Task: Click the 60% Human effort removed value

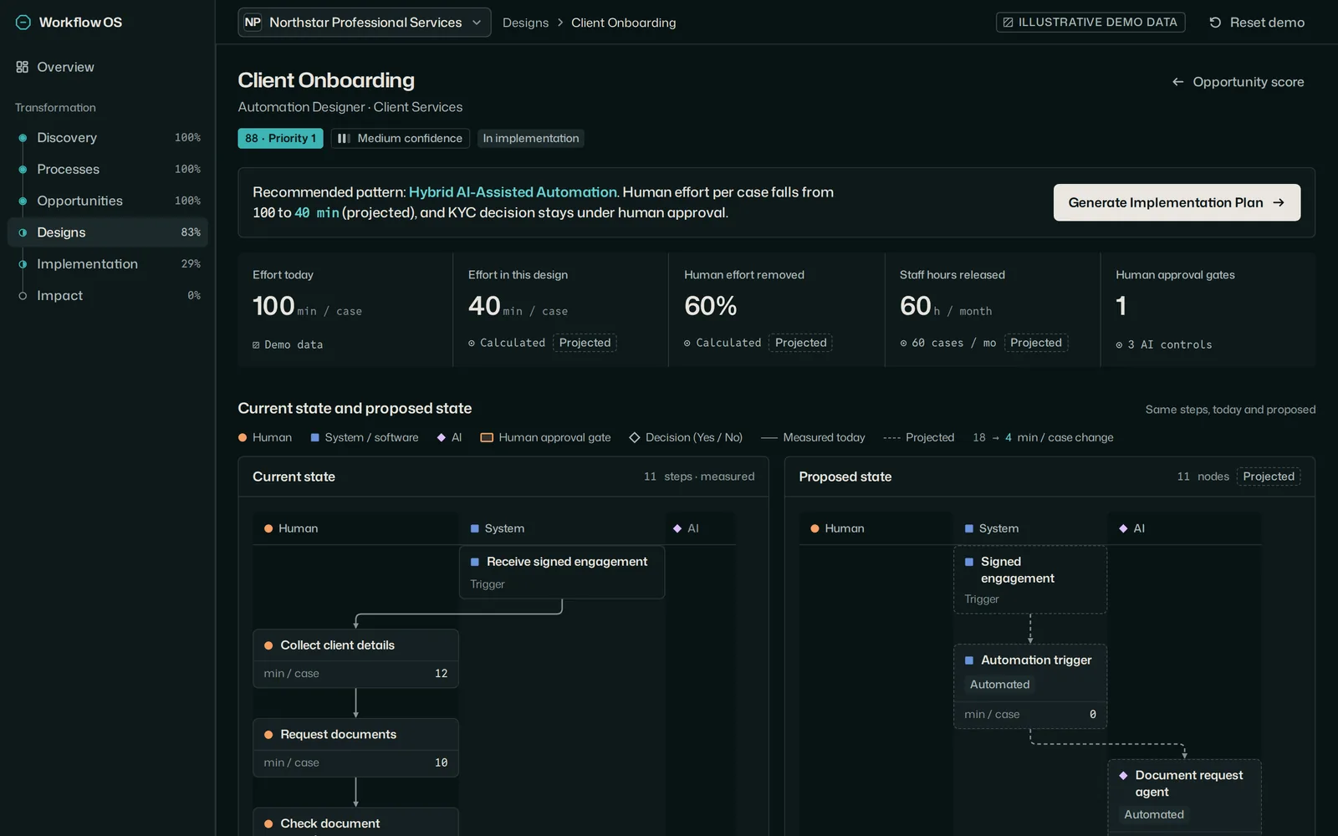Action: coord(710,306)
